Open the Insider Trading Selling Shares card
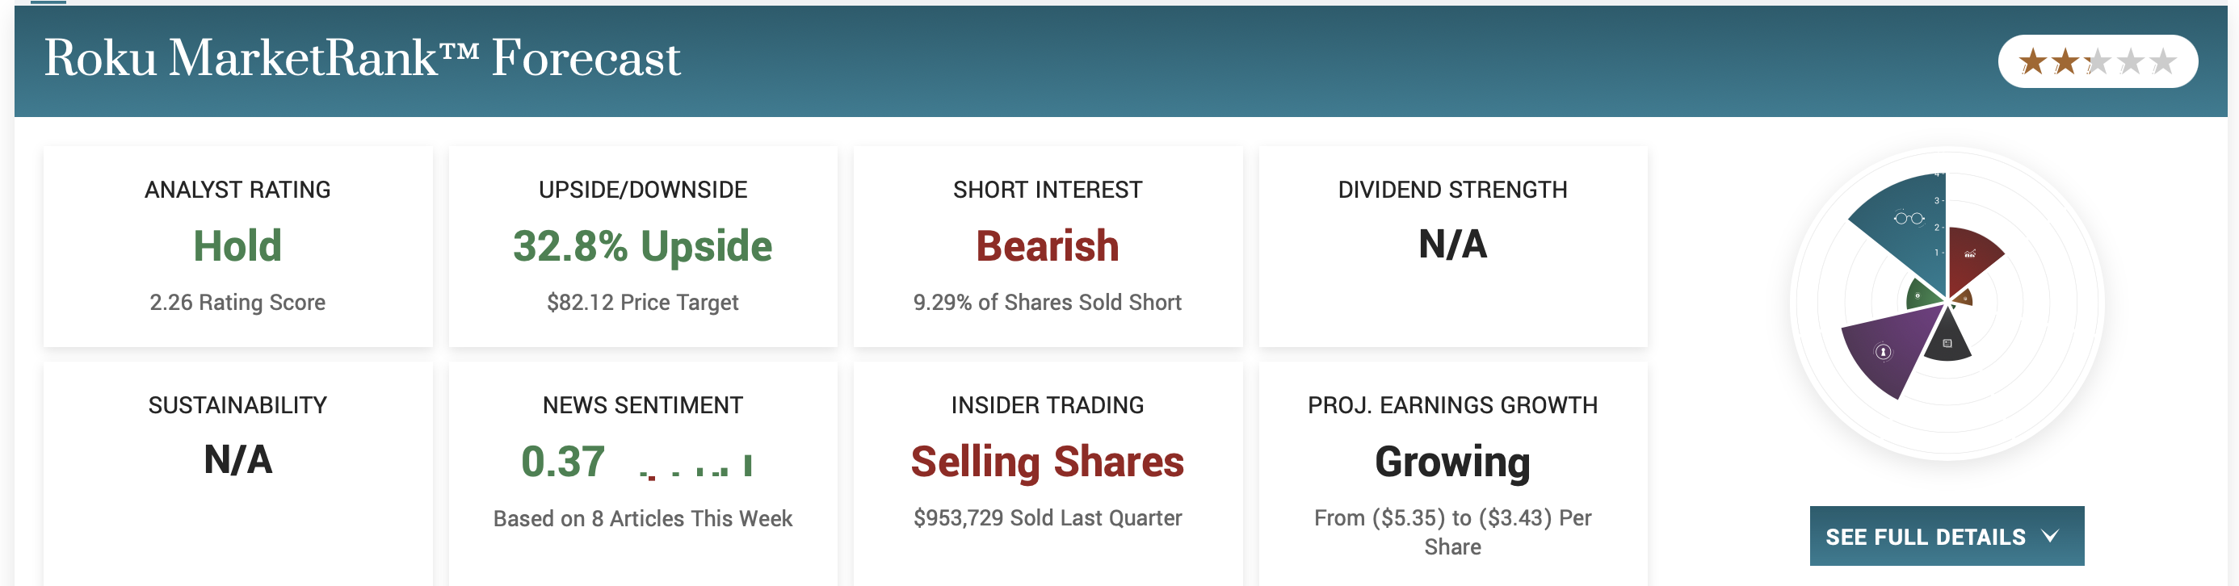Screen dimensions: 2239x586 tap(1047, 461)
